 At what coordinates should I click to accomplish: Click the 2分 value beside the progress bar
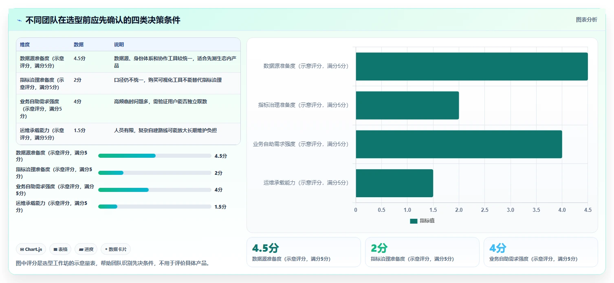(218, 173)
